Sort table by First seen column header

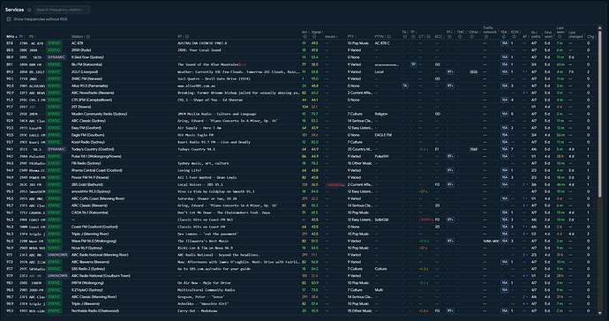point(548,34)
